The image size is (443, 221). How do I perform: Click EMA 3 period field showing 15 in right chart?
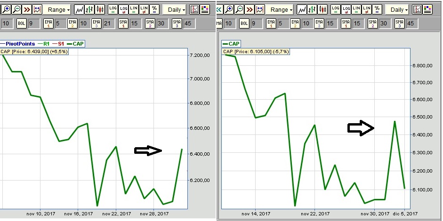pos(331,24)
